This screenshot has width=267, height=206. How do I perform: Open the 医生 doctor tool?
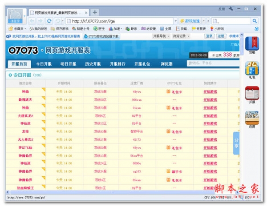tap(99, 29)
